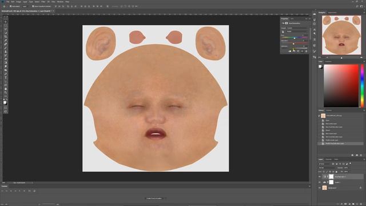Click the lock all icon in Layers panel
This screenshot has height=206, width=366.
[336, 172]
